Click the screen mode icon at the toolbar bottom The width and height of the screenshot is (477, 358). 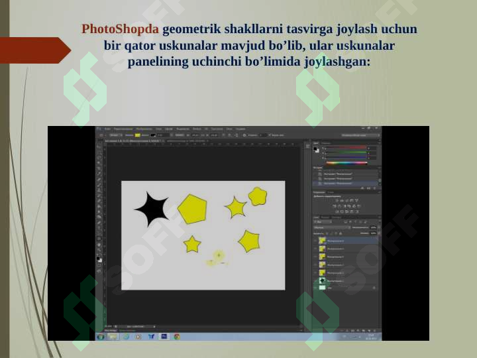tap(99, 270)
